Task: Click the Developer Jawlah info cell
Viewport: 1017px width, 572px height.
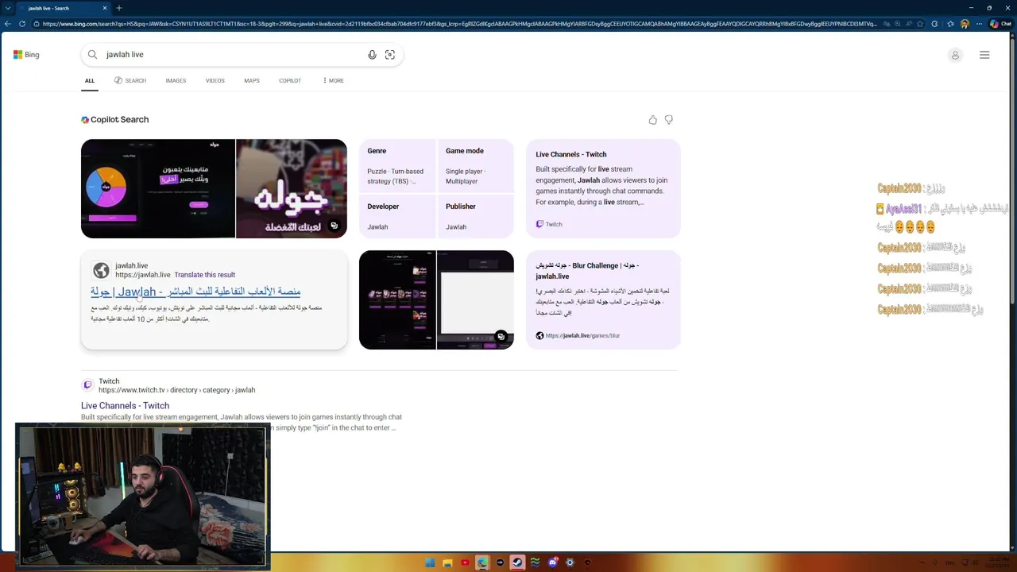Action: point(397,216)
